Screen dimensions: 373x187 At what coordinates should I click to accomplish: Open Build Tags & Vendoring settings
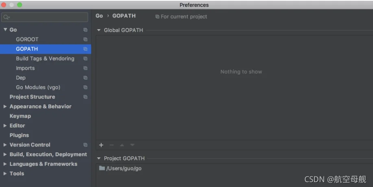(x=46, y=58)
